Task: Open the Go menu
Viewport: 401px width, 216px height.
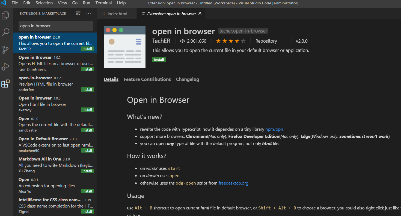Action: pyautogui.click(x=75, y=3)
